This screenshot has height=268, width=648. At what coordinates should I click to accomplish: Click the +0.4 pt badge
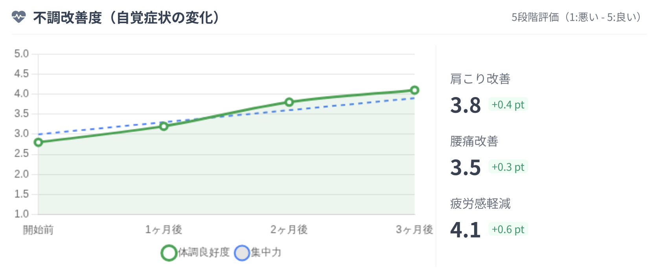pyautogui.click(x=508, y=105)
